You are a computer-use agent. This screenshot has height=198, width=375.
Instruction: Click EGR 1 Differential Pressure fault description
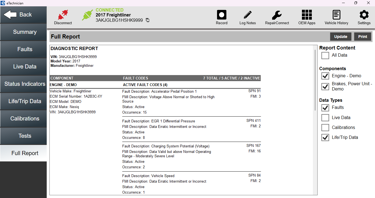[159, 121]
